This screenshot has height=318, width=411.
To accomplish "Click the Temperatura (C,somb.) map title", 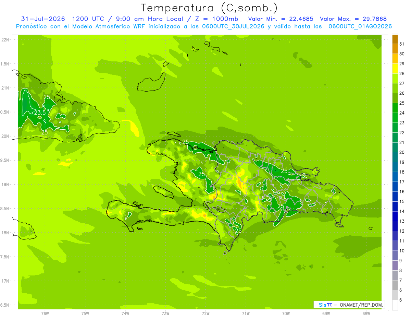I will [x=209, y=8].
